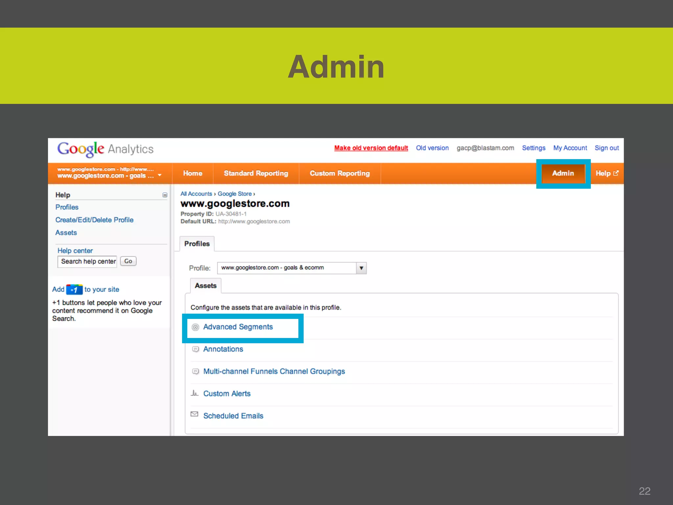Open Settings link in header

[534, 148]
